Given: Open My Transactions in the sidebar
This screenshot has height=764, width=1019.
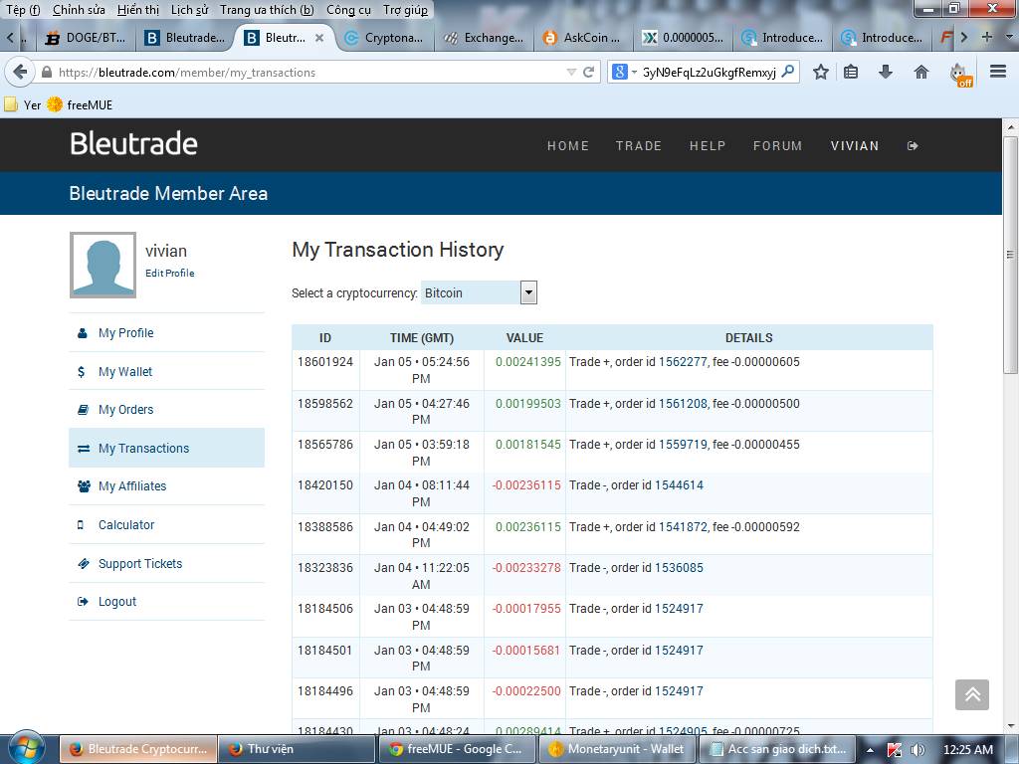Looking at the screenshot, I should click(x=166, y=448).
